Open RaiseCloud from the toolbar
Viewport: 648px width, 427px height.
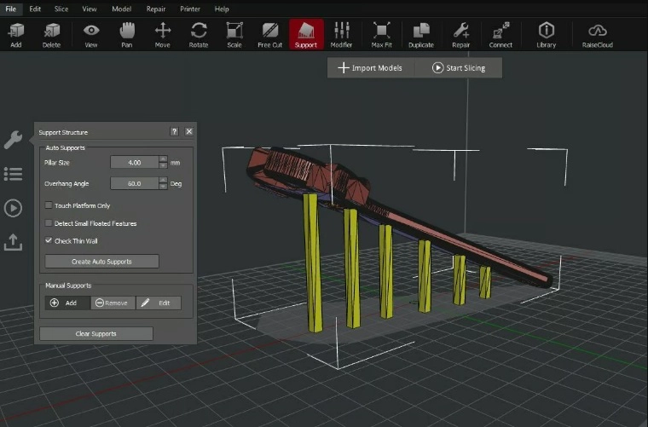click(597, 35)
